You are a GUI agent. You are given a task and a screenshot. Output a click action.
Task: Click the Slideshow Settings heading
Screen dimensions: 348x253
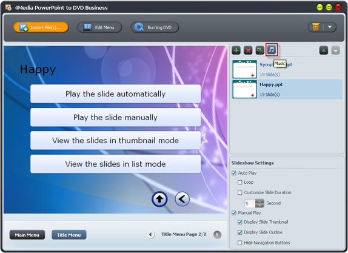(252, 163)
